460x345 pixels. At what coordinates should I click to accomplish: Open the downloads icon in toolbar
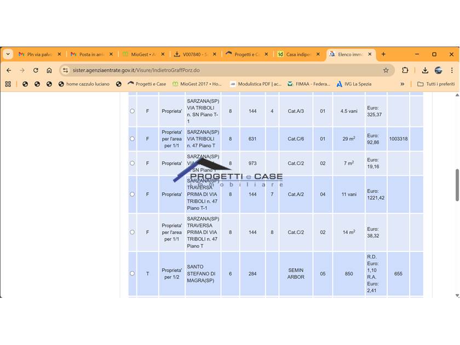pos(425,70)
